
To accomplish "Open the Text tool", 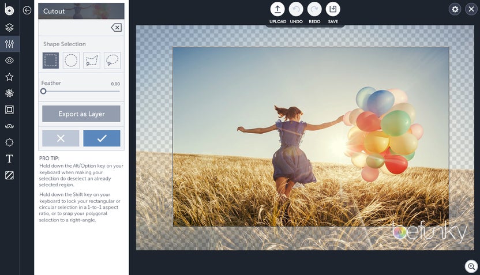I will tap(9, 159).
